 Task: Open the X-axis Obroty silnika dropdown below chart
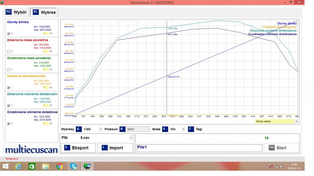[x=296, y=121]
